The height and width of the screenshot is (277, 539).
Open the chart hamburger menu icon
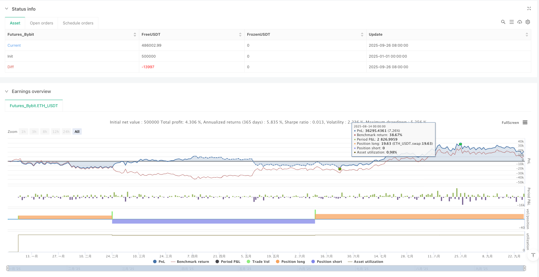pos(525,123)
